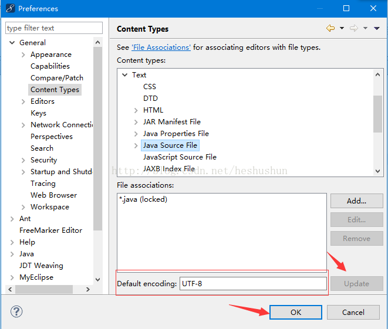Expand the Network Connections node

point(23,125)
